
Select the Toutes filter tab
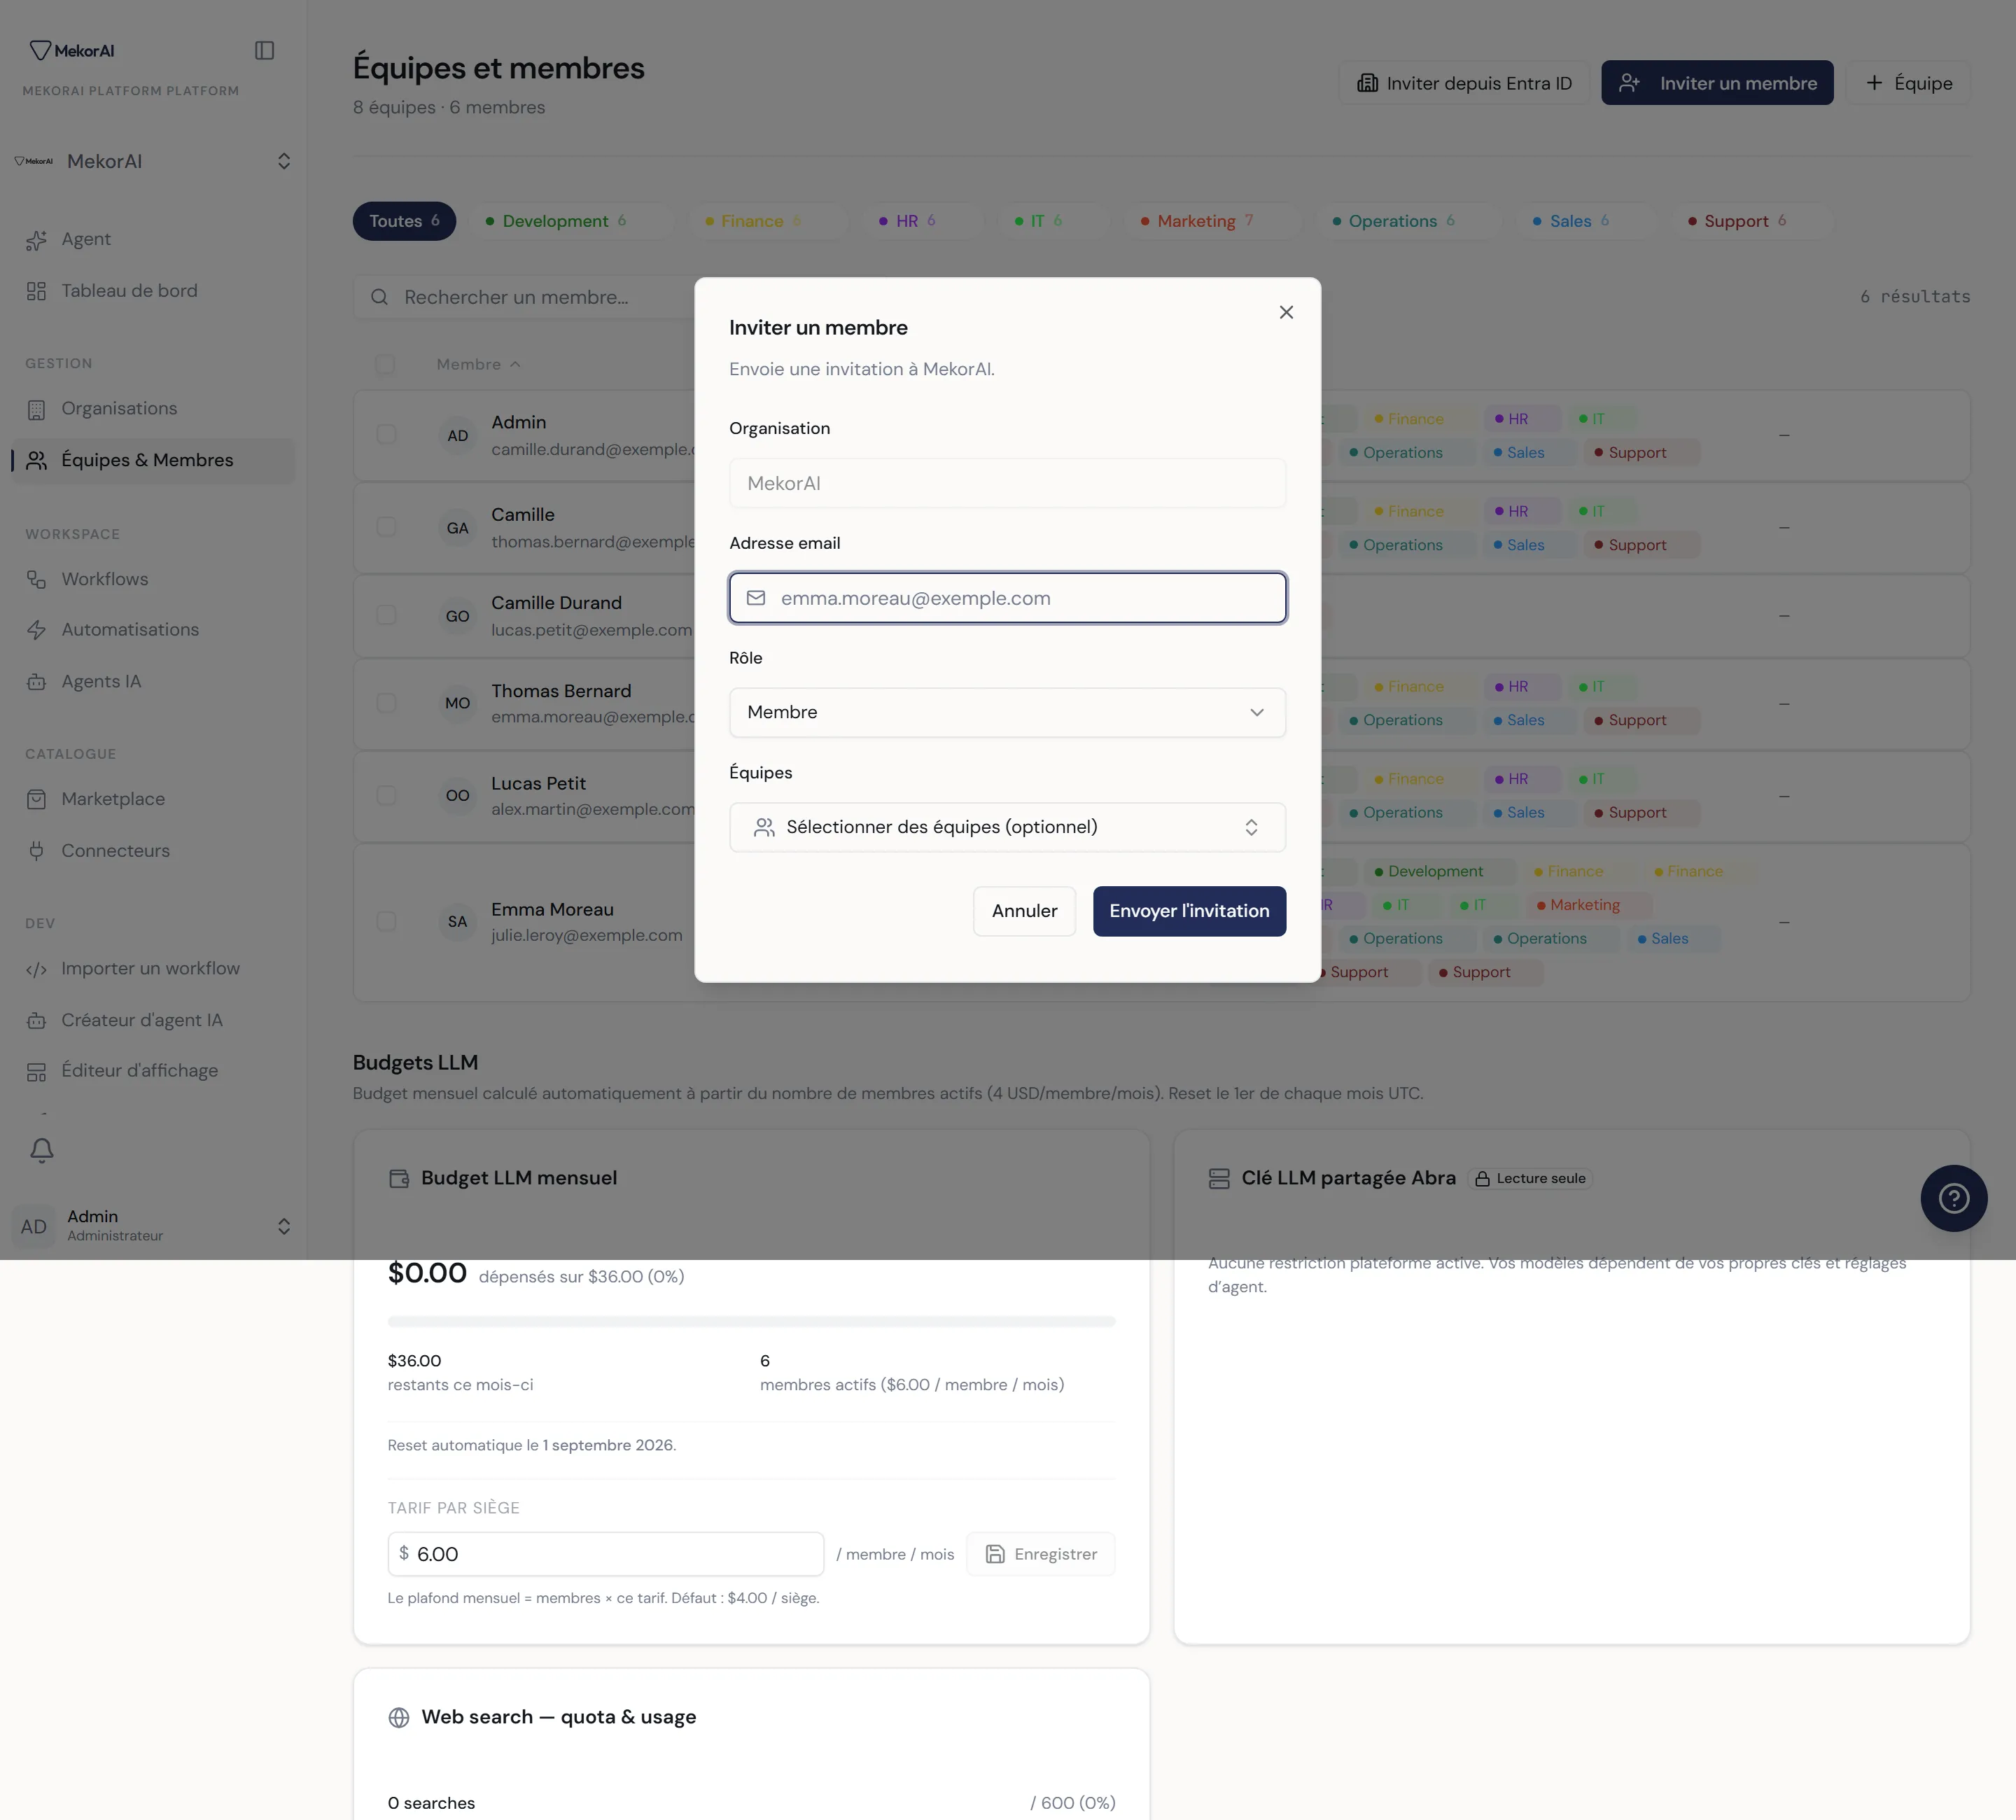coord(404,221)
